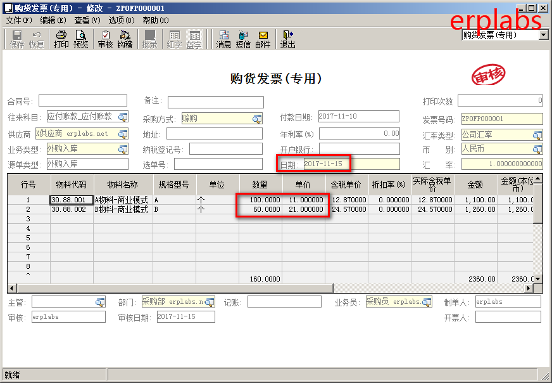
Task: Click grid vertical scrollbar down arrow
Action: click(538, 279)
